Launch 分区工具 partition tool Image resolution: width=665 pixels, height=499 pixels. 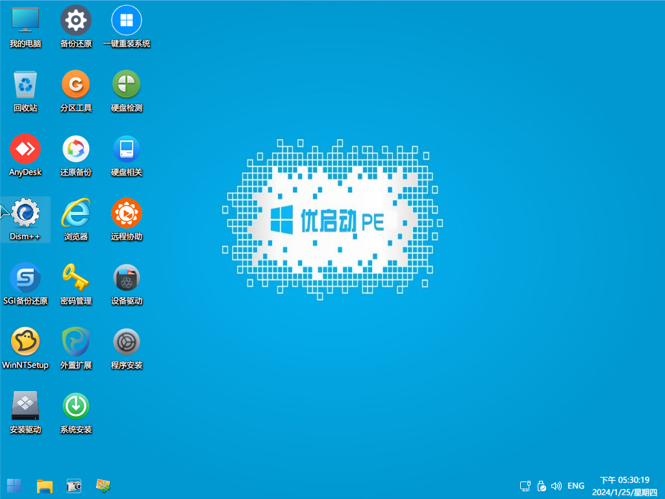(75, 91)
